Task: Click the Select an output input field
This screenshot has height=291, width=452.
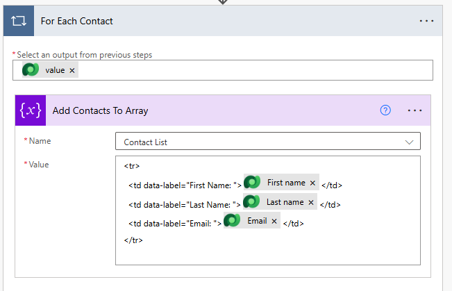Action: (x=250, y=70)
